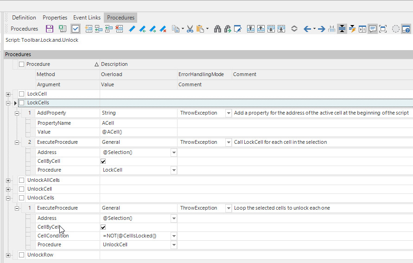
Task: Click the add new row icon with sun
Action: (x=89, y=29)
